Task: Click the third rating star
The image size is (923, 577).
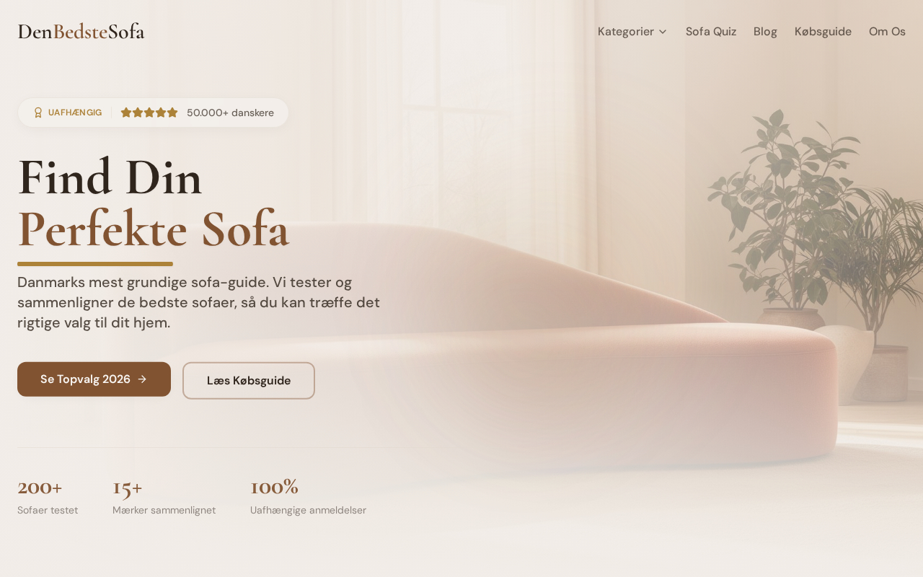Action: (149, 113)
